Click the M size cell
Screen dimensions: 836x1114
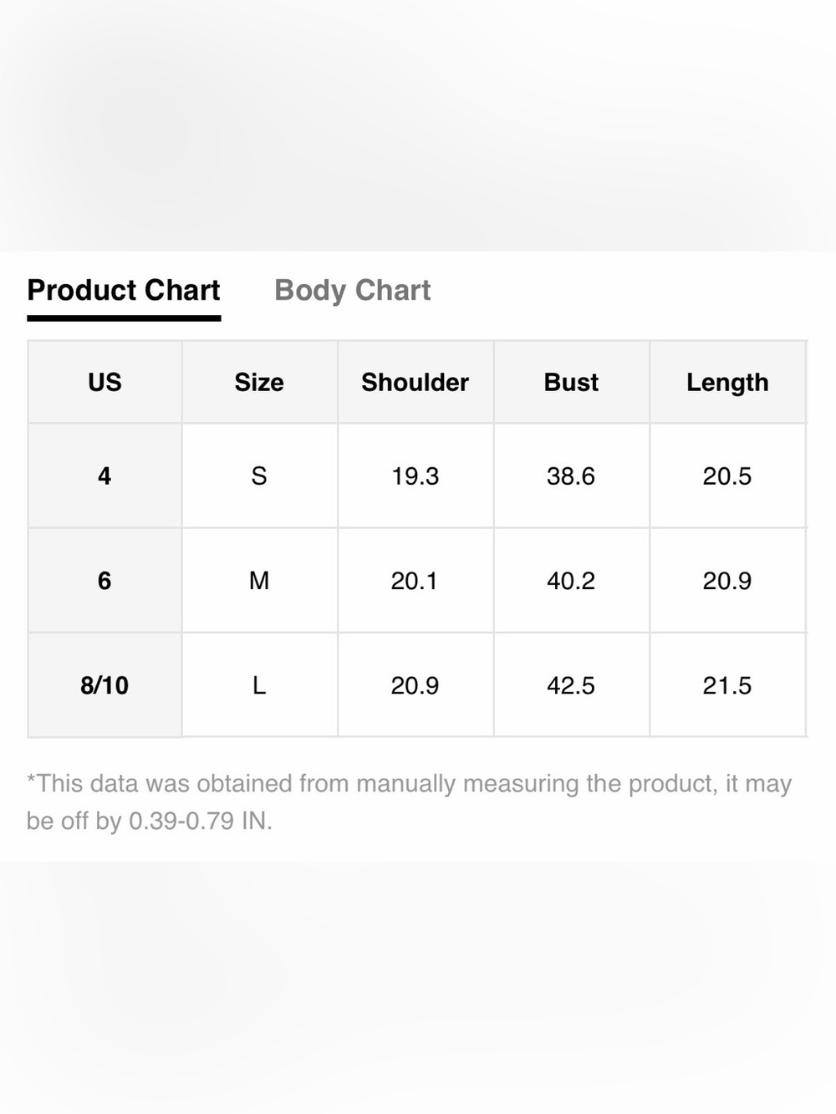(x=259, y=580)
